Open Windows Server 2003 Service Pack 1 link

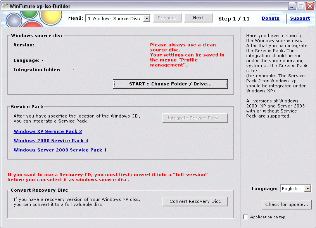click(60, 150)
